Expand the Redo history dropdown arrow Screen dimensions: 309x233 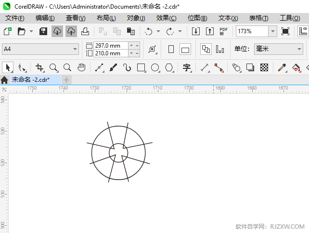pyautogui.click(x=180, y=31)
